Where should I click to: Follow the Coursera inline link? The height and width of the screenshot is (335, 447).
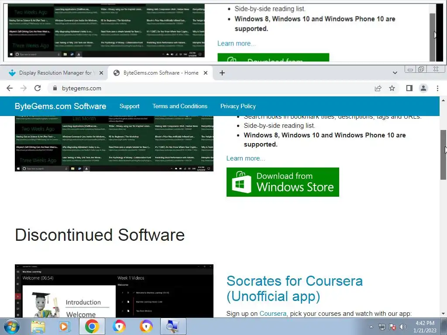pyautogui.click(x=272, y=314)
